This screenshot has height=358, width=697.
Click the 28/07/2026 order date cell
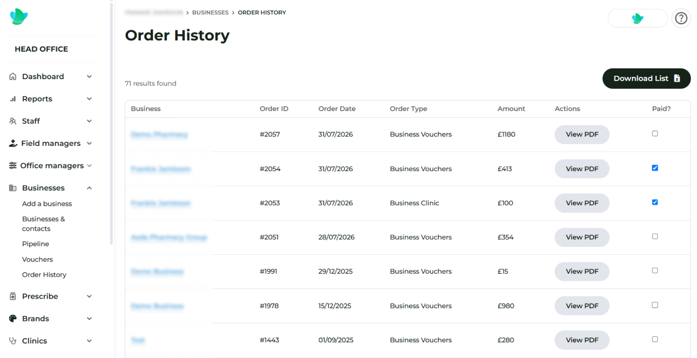click(337, 237)
